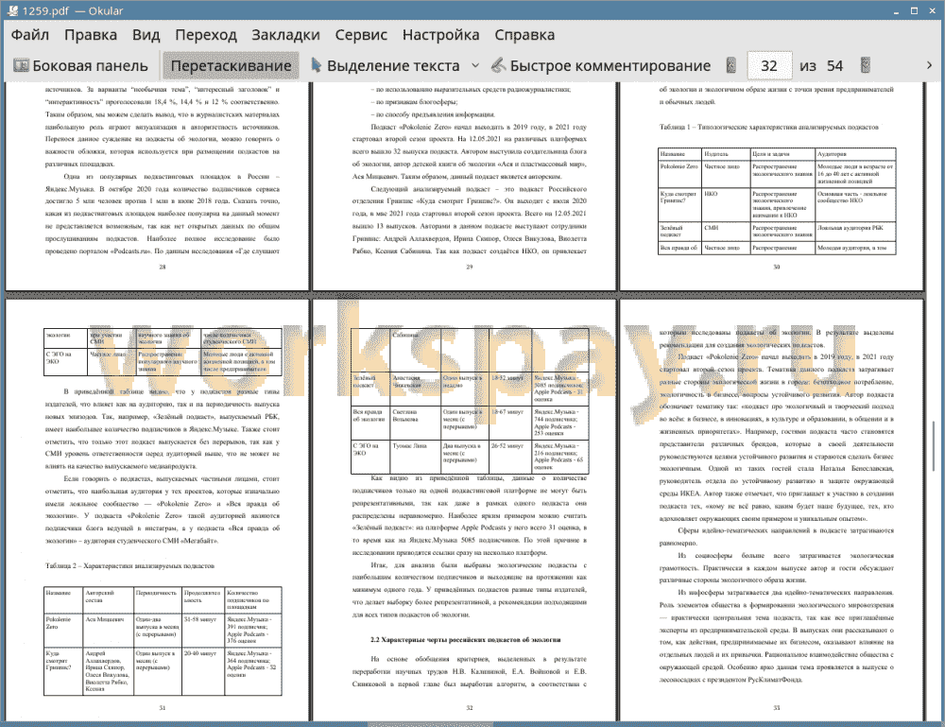The height and width of the screenshot is (727, 945).
Task: Click the '1259.pdf — Okular' window title
Action: pos(73,10)
